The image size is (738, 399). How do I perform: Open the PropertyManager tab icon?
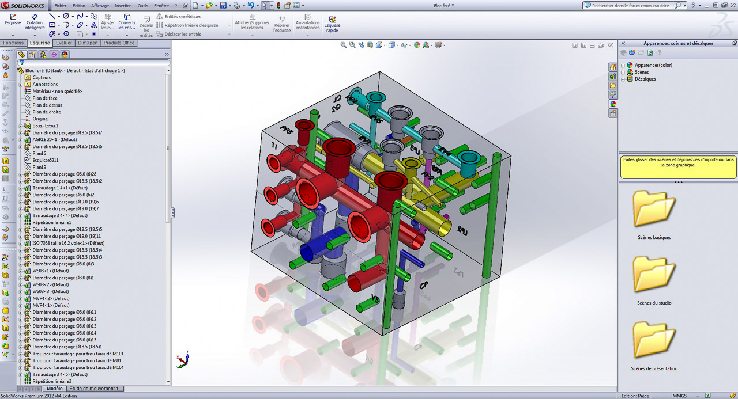coord(32,55)
